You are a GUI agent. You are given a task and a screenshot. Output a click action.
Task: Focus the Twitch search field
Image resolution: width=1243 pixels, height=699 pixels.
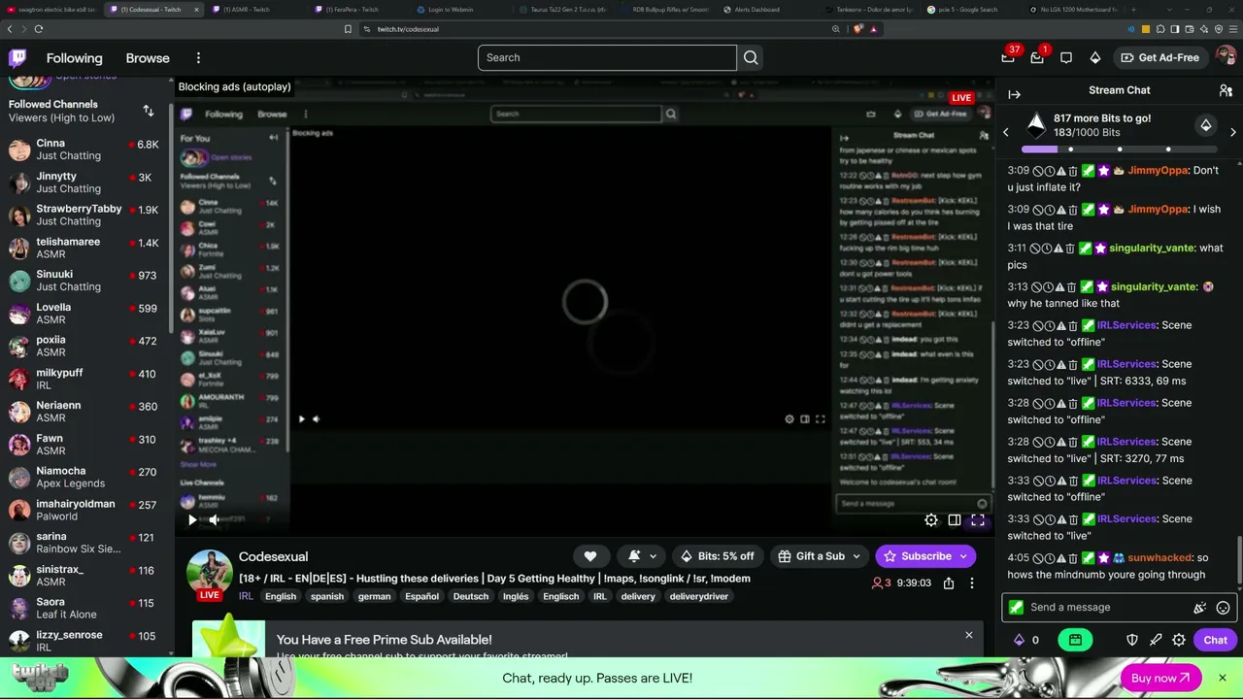click(x=607, y=57)
